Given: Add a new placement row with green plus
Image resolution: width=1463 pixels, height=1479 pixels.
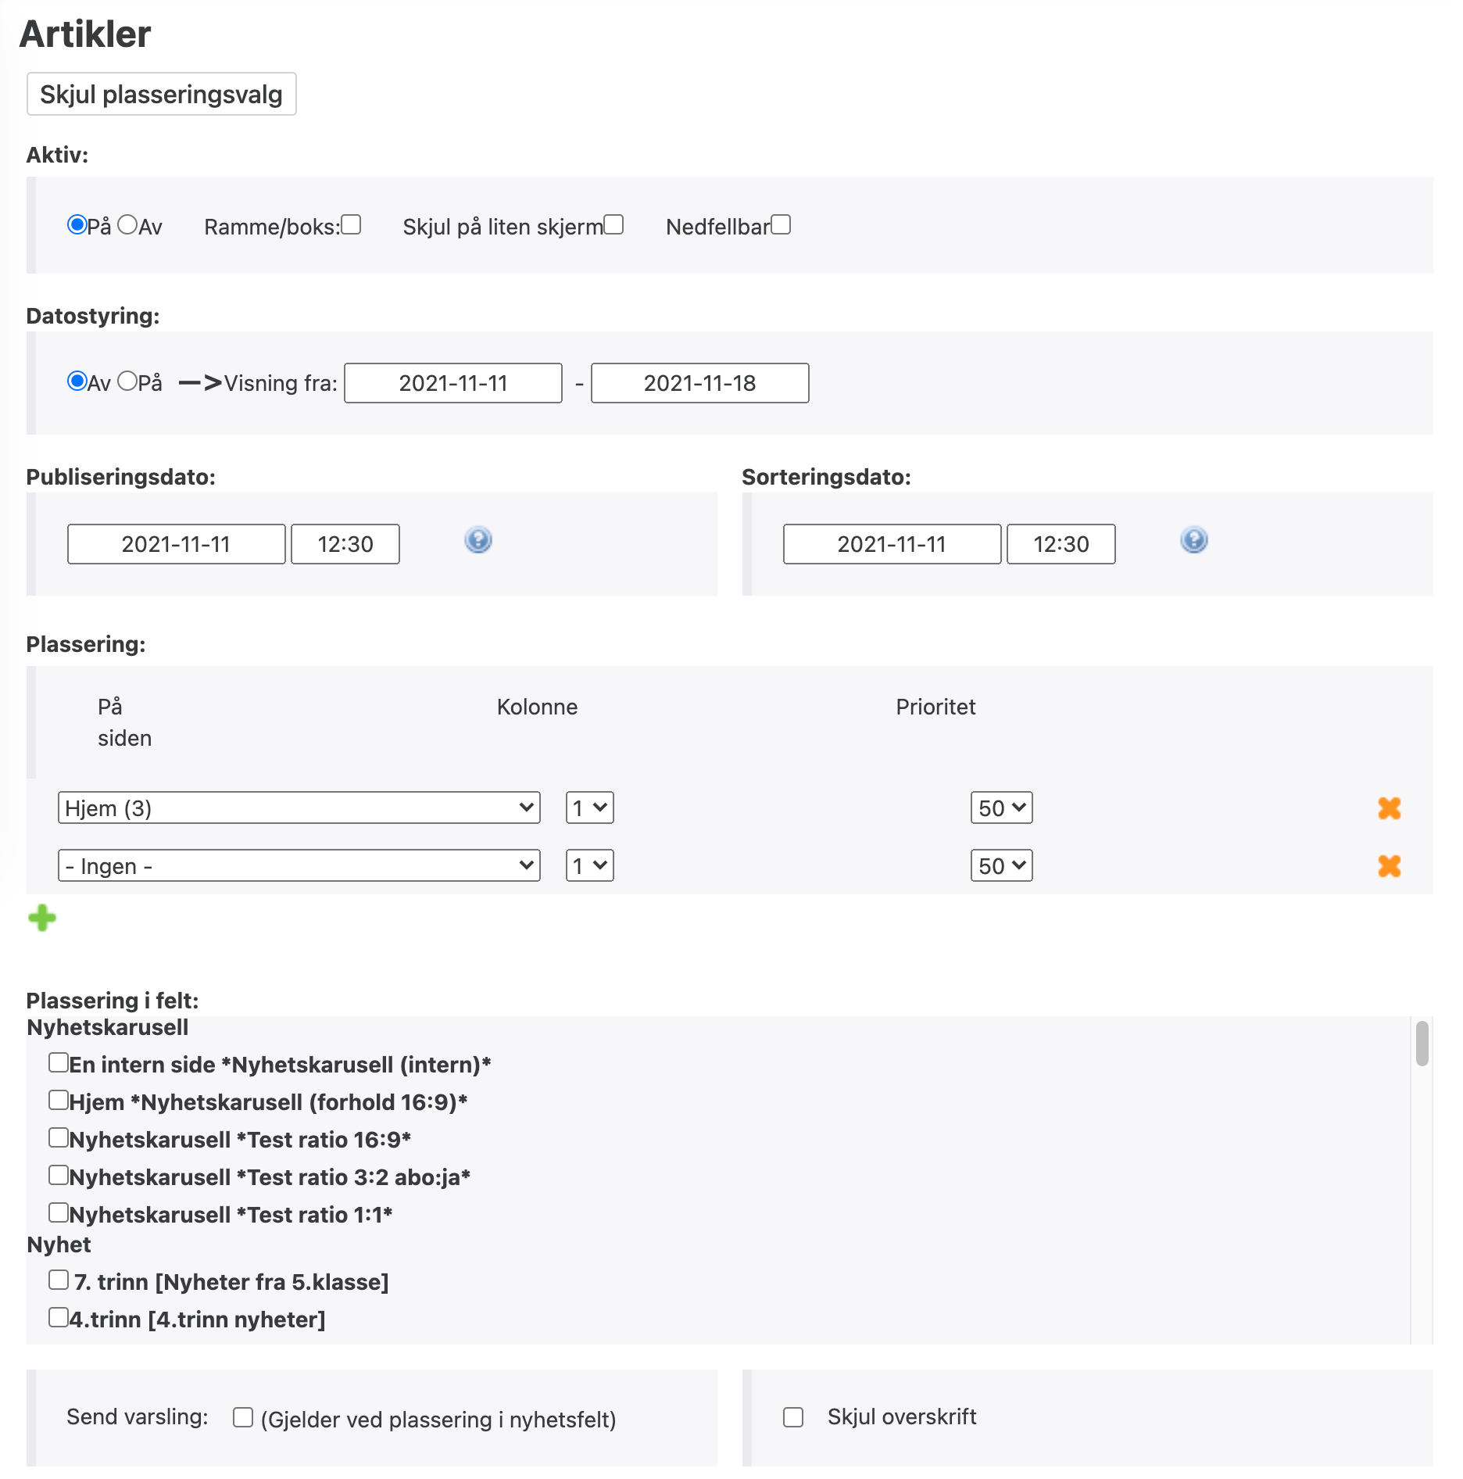Looking at the screenshot, I should pyautogui.click(x=42, y=918).
